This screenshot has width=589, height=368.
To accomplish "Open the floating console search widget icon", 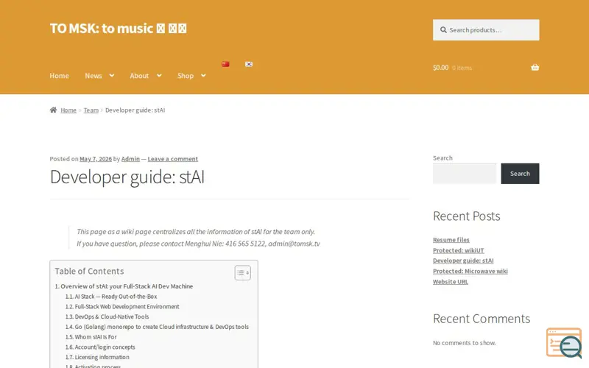I will point(564,343).
